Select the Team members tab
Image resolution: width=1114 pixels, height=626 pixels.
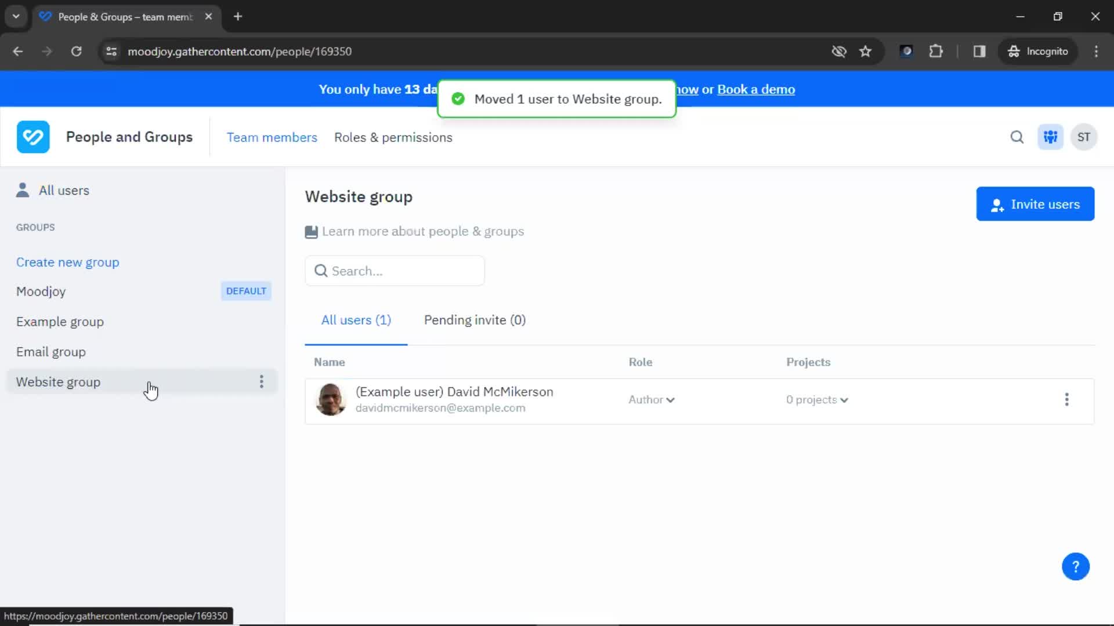pyautogui.click(x=272, y=137)
